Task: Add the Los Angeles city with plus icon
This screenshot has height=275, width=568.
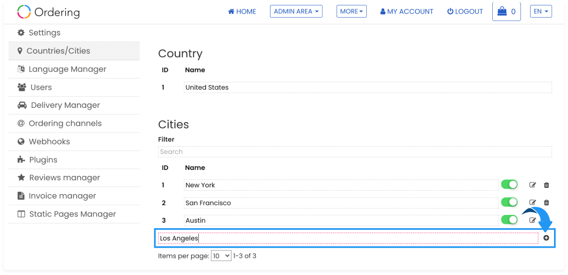Action: coord(547,238)
